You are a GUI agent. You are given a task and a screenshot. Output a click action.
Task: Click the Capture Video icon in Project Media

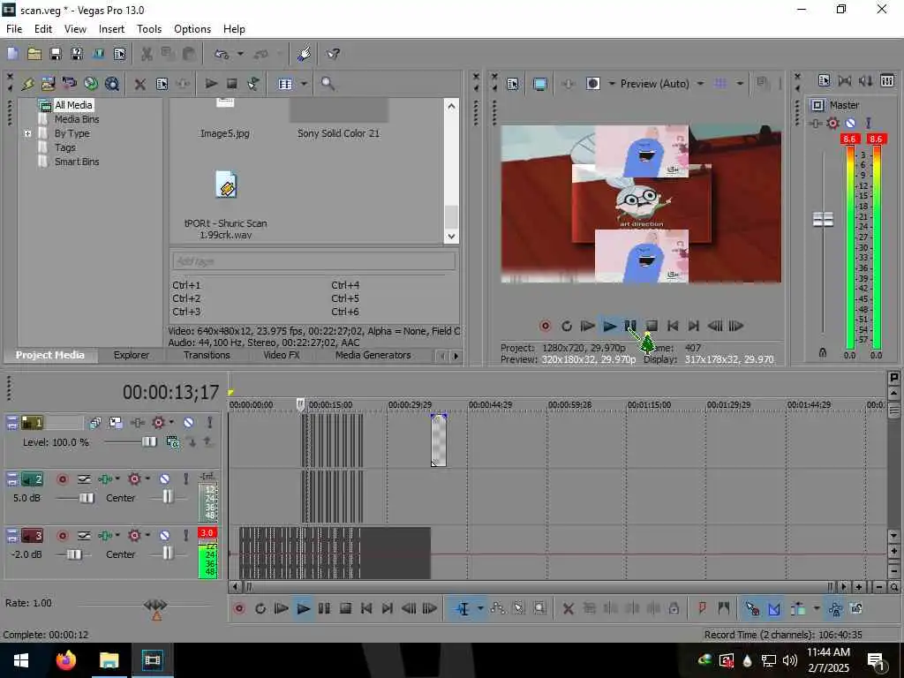(69, 84)
